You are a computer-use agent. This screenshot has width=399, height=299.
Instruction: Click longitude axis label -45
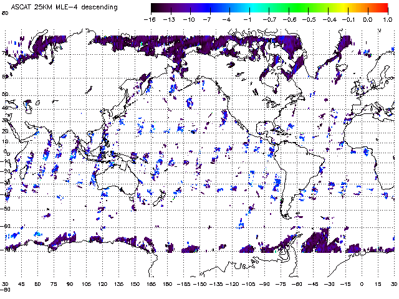tap(313, 284)
